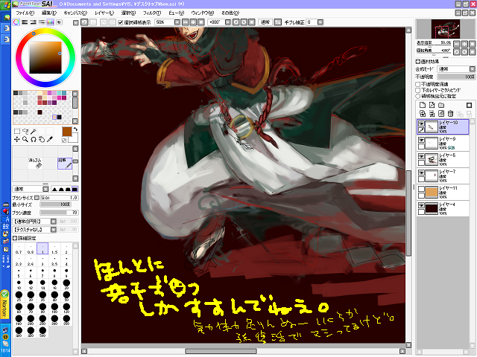Toggle the HSV slider panel icon
Image resolution: width=477 pixels, height=357 pixels.
(33, 22)
